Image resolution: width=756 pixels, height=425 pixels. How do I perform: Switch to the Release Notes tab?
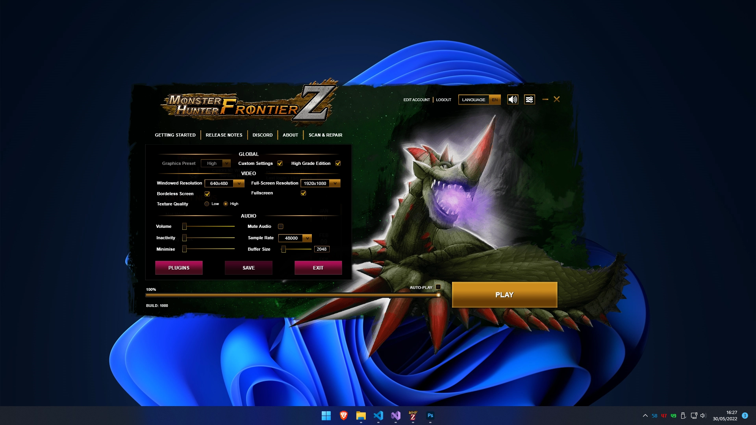(x=224, y=135)
